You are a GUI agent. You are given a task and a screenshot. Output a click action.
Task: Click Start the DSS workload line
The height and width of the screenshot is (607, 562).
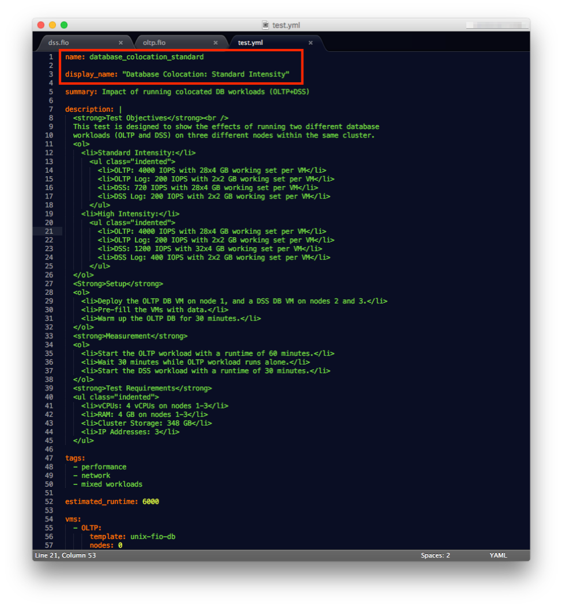coord(206,371)
